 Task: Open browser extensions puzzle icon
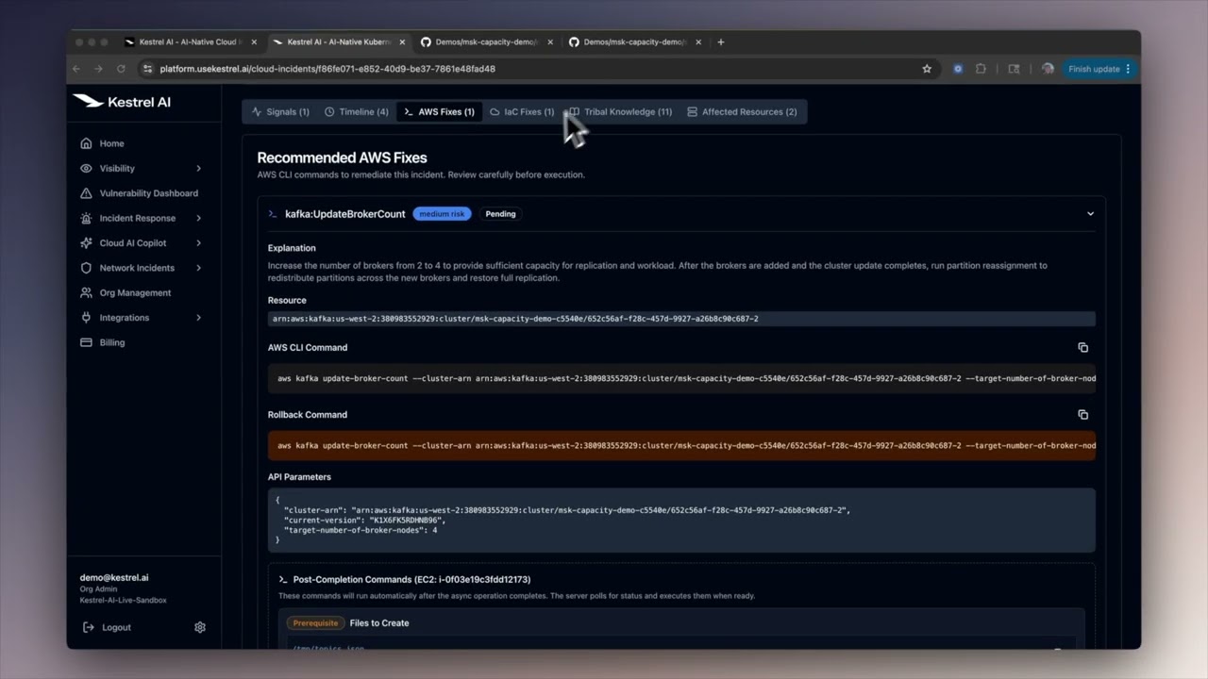981,69
